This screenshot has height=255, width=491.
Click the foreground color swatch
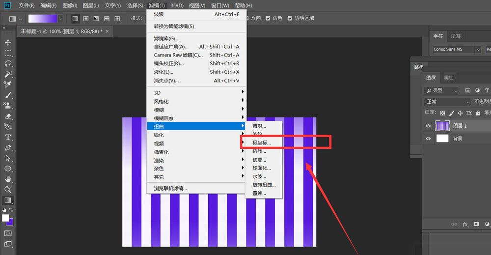(x=5, y=218)
